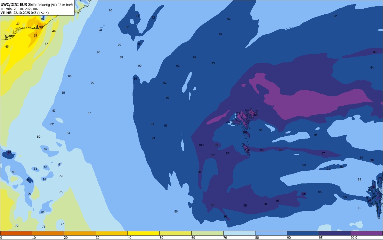Image resolution: width=383 pixels, height=240 pixels.
Task: Click the humidity value '39' on the map
Action: [18, 24]
